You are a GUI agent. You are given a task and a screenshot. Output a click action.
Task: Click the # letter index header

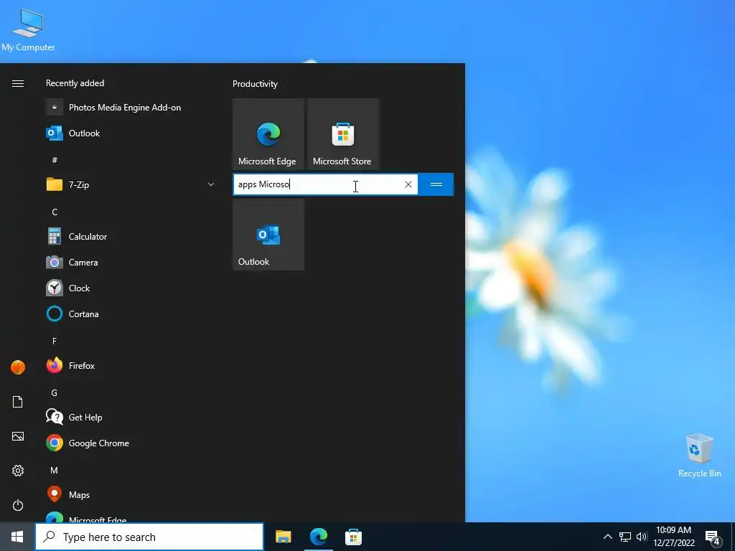[55, 160]
